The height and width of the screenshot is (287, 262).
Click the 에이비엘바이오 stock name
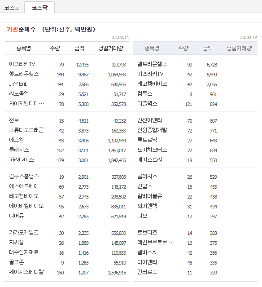click(26, 206)
